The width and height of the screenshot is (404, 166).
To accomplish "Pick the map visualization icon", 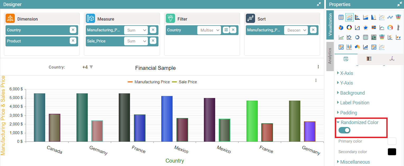I will coord(357,47).
